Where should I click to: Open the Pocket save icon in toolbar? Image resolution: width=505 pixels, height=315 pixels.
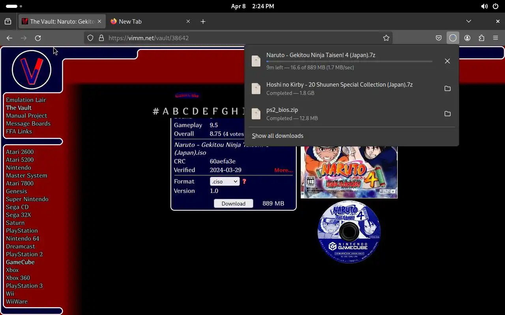click(x=439, y=38)
